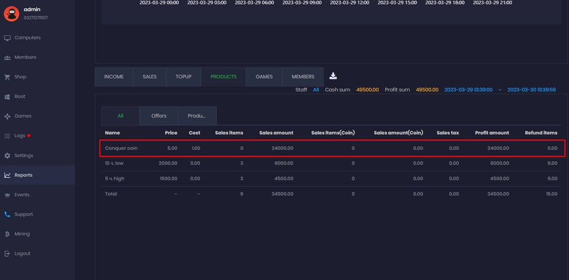569x280 pixels.
Task: Open Members via its people icon
Action: [8, 58]
